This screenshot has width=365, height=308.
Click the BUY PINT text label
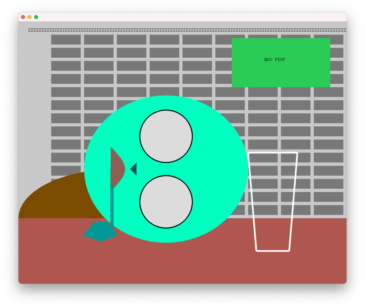coord(275,60)
